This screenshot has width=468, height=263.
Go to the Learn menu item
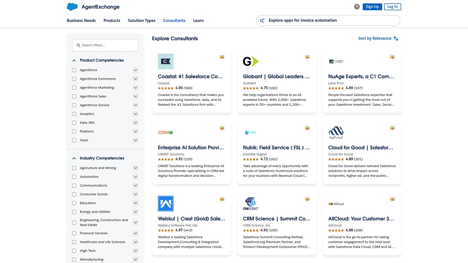198,20
